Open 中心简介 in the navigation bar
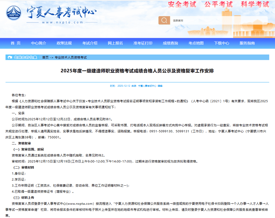The height and width of the screenshot is (218, 275). pyautogui.click(x=38, y=43)
